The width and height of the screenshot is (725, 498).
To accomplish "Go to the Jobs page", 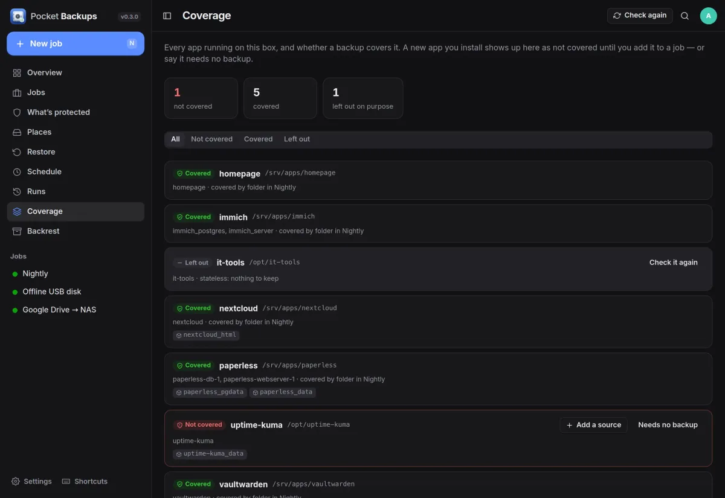I will [76, 92].
